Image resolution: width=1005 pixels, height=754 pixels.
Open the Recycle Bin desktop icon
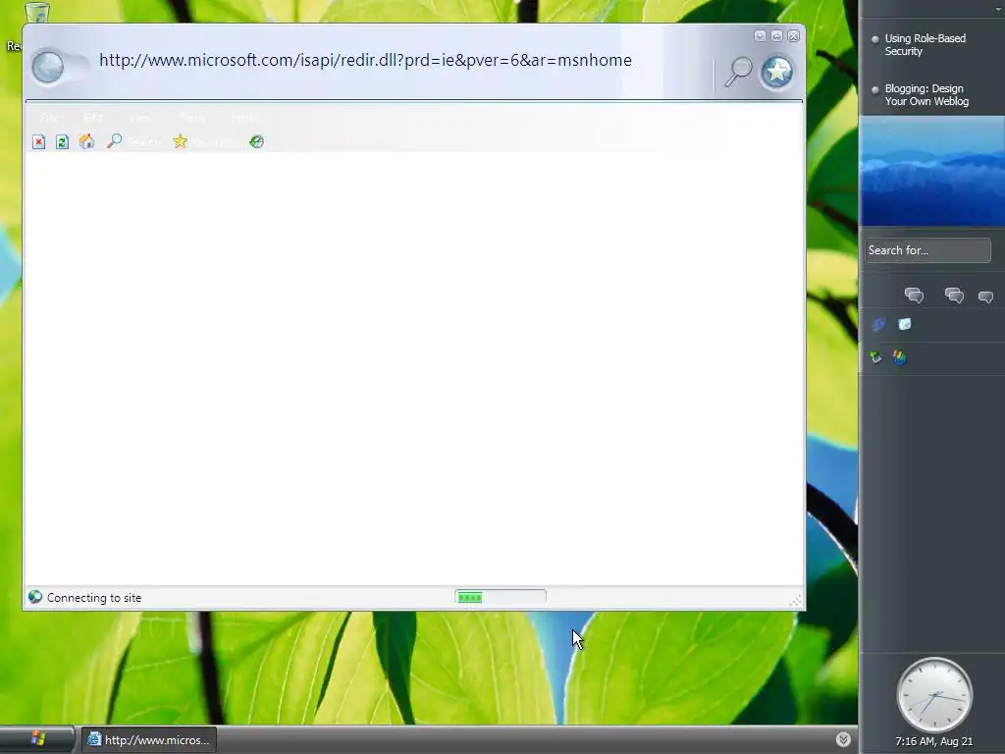tap(36, 12)
